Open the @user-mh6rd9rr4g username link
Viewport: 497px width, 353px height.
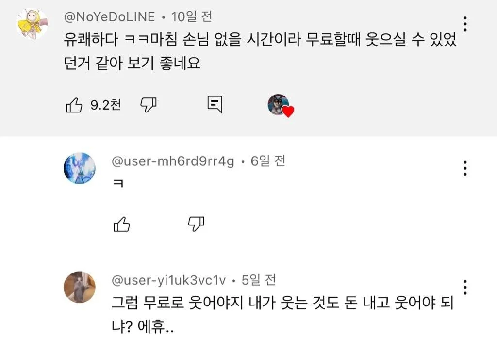pyautogui.click(x=173, y=161)
